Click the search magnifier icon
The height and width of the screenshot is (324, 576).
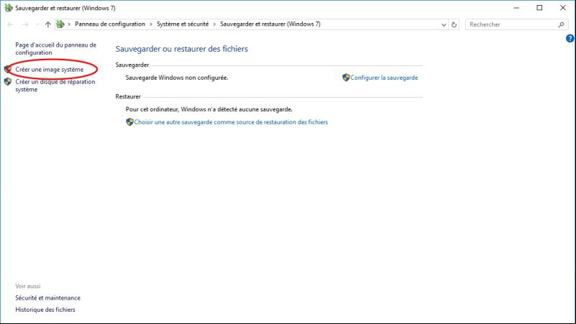[561, 24]
